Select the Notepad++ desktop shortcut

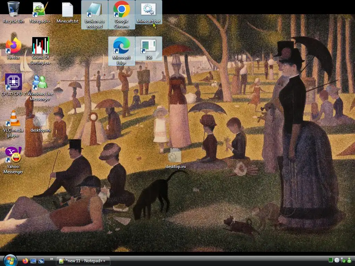click(40, 12)
